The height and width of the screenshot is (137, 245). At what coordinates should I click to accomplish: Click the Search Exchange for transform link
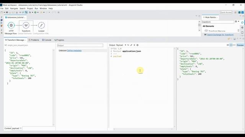coord(220,35)
